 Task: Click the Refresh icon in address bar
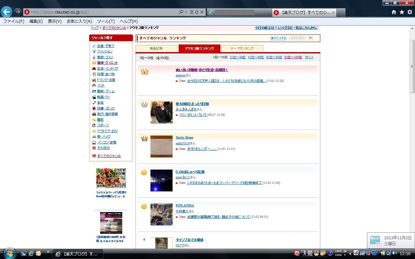pyautogui.click(x=197, y=12)
